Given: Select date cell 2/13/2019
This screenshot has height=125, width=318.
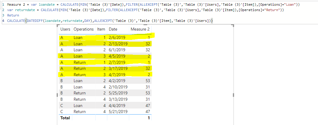Looking at the screenshot, I should (118, 44).
